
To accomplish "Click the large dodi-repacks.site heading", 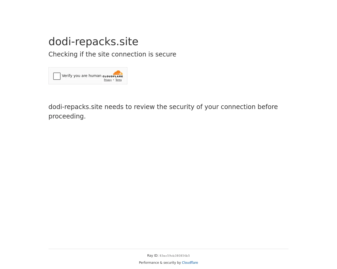I will [93, 42].
